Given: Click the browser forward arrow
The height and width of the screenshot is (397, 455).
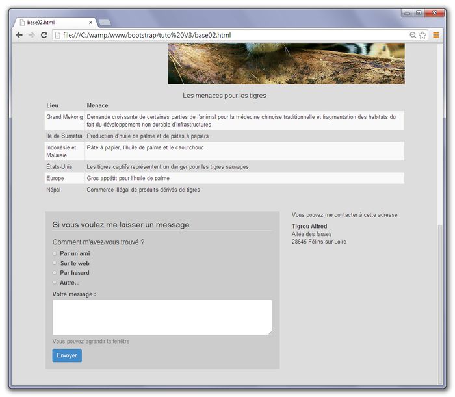Looking at the screenshot, I should [32, 35].
